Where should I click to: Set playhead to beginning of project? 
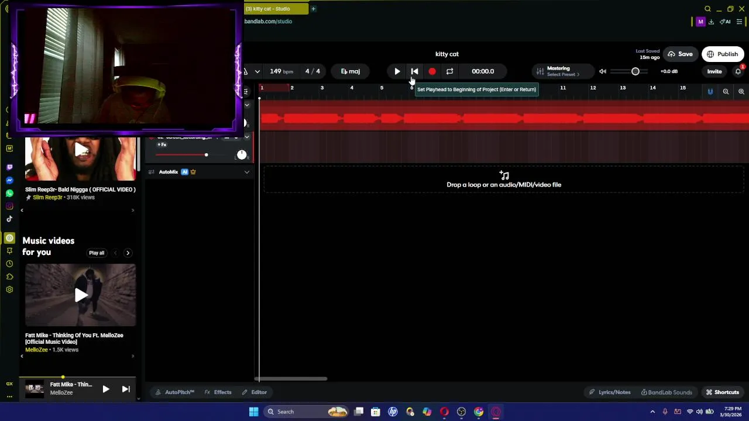(x=414, y=71)
